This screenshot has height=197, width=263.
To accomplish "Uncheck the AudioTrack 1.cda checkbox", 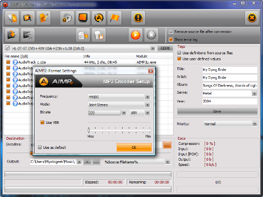I will click(x=8, y=62).
